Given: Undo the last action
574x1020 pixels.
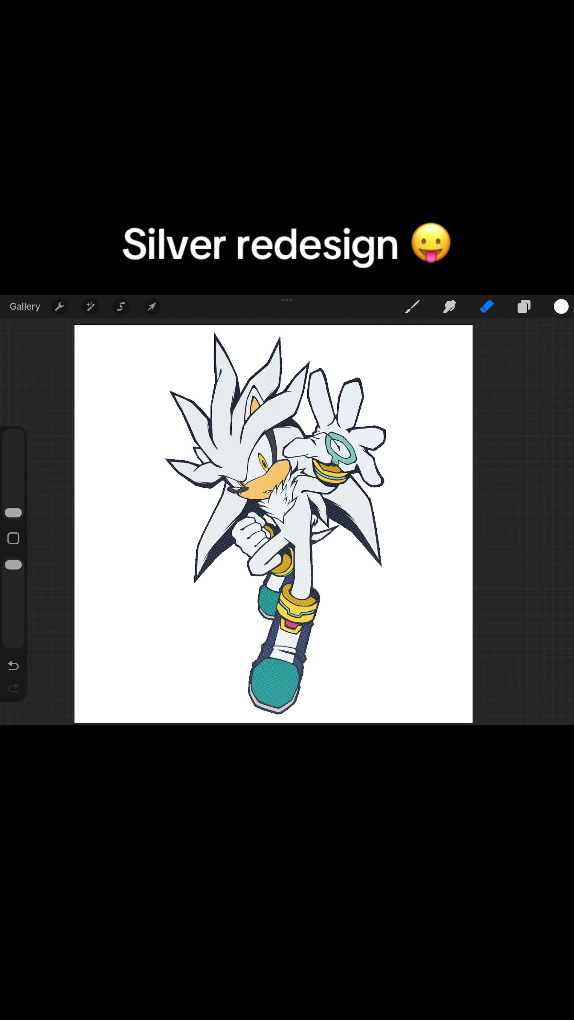Looking at the screenshot, I should click(x=13, y=666).
